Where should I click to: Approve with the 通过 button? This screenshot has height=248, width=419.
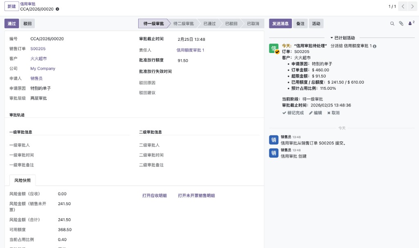click(x=11, y=23)
